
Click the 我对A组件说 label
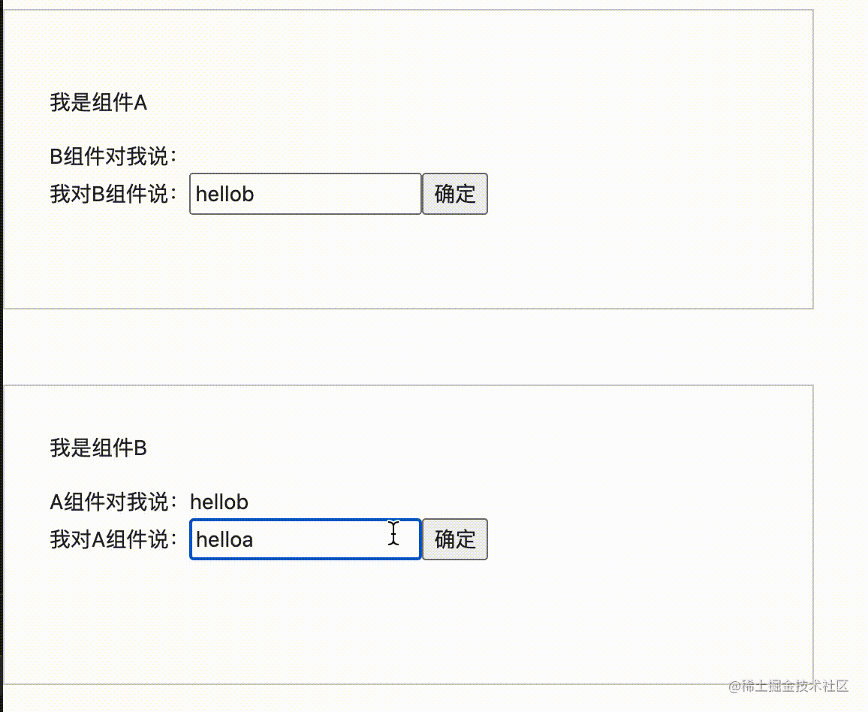click(114, 539)
